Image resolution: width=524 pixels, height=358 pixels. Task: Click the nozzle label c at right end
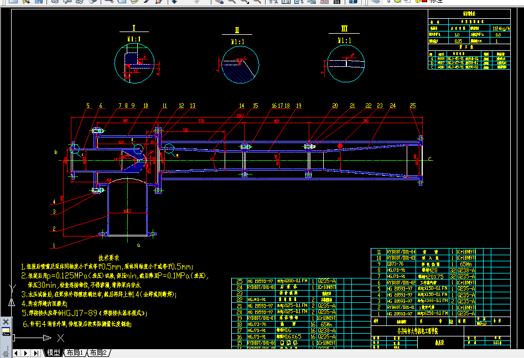click(x=429, y=159)
